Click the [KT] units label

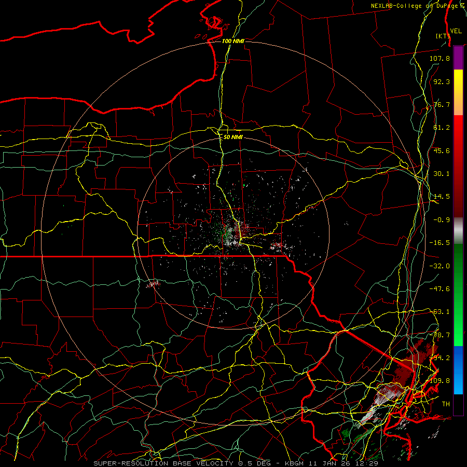443,36
